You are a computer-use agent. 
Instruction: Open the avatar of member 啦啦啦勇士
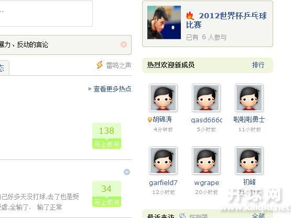coord(249,98)
